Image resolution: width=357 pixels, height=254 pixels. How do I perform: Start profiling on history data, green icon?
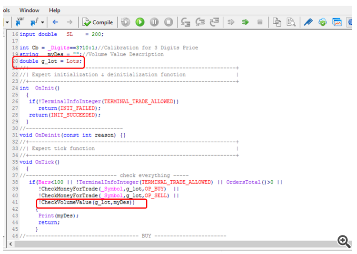click(x=245, y=22)
